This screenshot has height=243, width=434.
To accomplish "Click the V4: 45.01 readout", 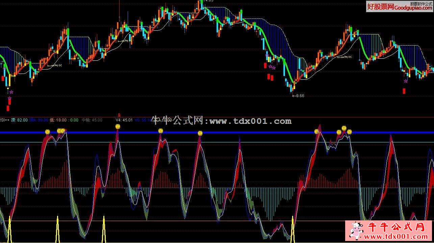I will [124, 120].
